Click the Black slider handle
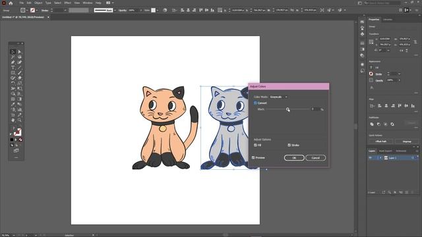422x237 pixels. click(x=287, y=109)
